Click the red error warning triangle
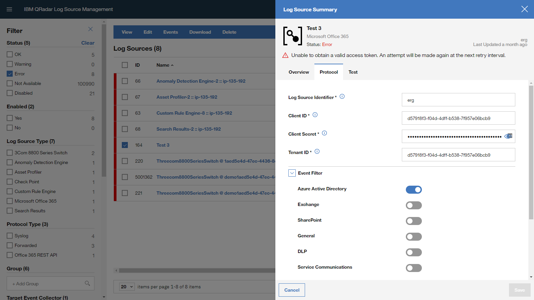The width and height of the screenshot is (534, 300). click(286, 55)
